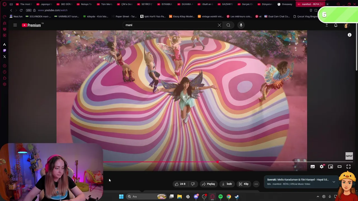Reload the current page
The width and height of the screenshot is (358, 201).
(21, 10)
